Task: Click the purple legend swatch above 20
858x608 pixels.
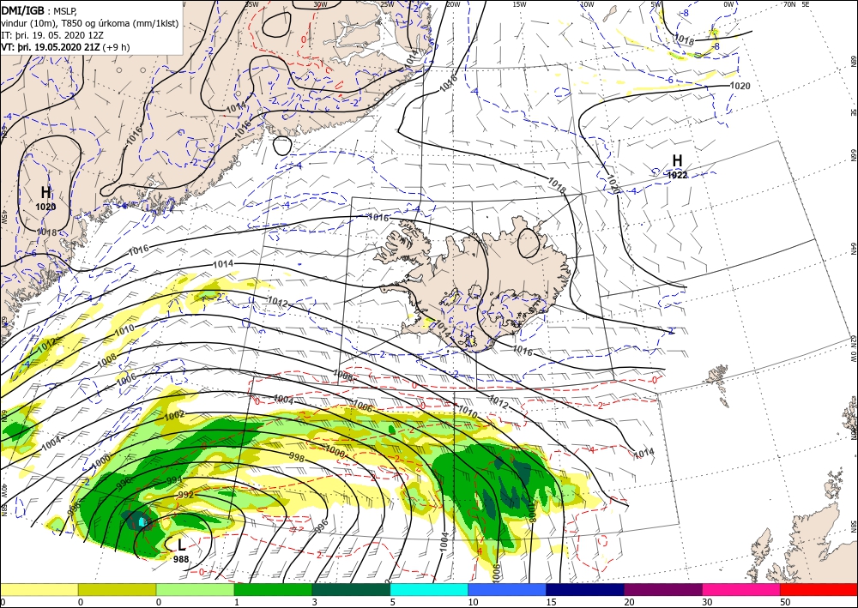Action: 662,589
